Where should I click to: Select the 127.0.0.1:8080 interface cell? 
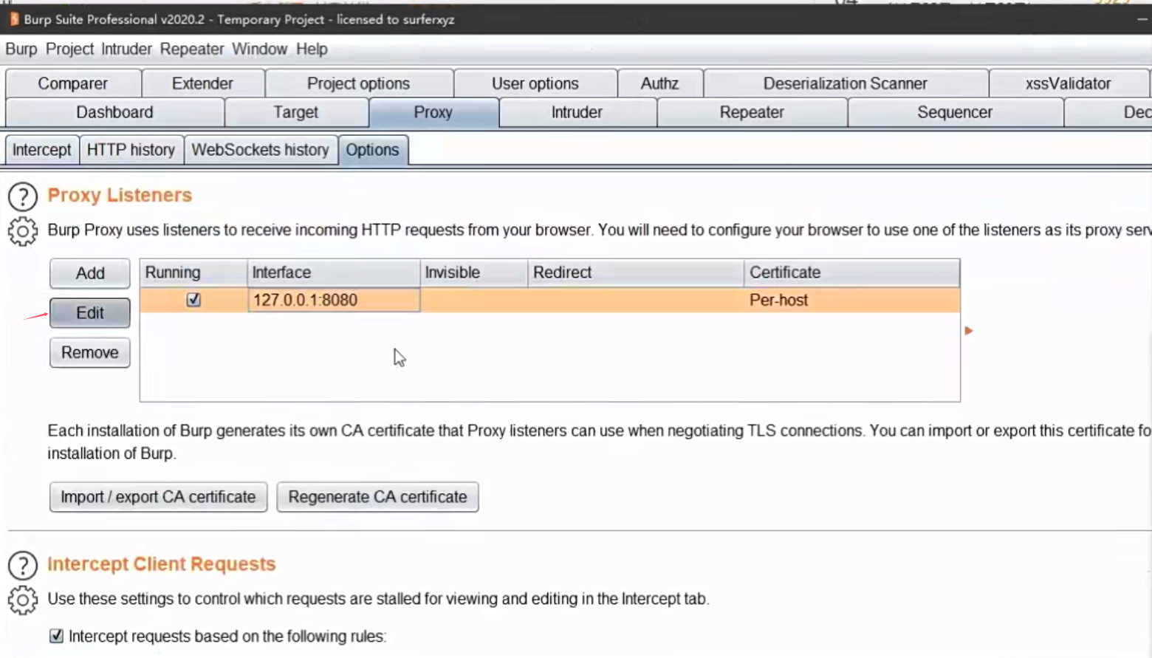(x=334, y=300)
